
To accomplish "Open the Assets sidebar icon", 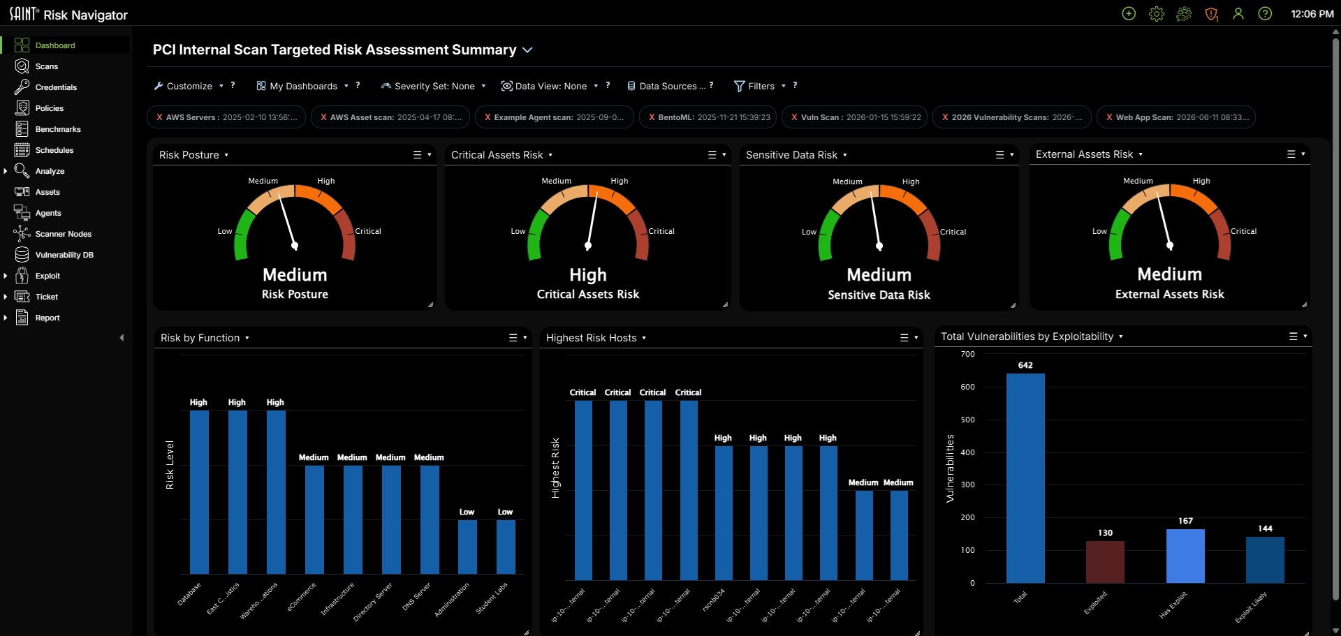I will pyautogui.click(x=22, y=192).
